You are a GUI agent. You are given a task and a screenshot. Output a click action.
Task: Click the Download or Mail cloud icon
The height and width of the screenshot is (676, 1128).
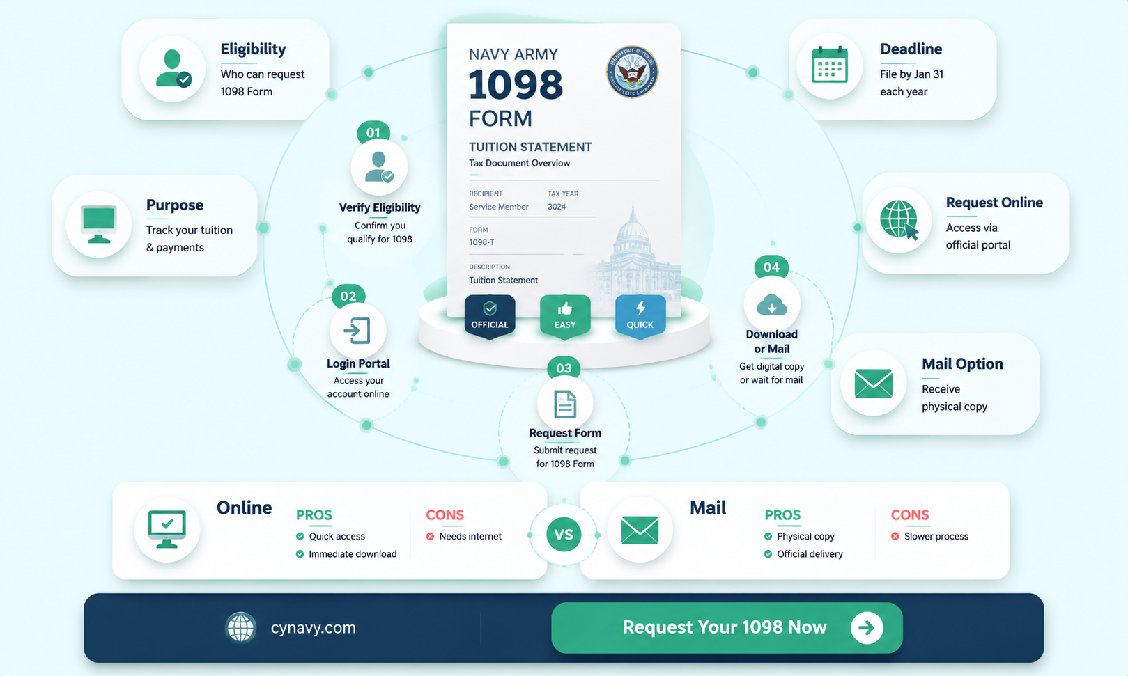[772, 305]
